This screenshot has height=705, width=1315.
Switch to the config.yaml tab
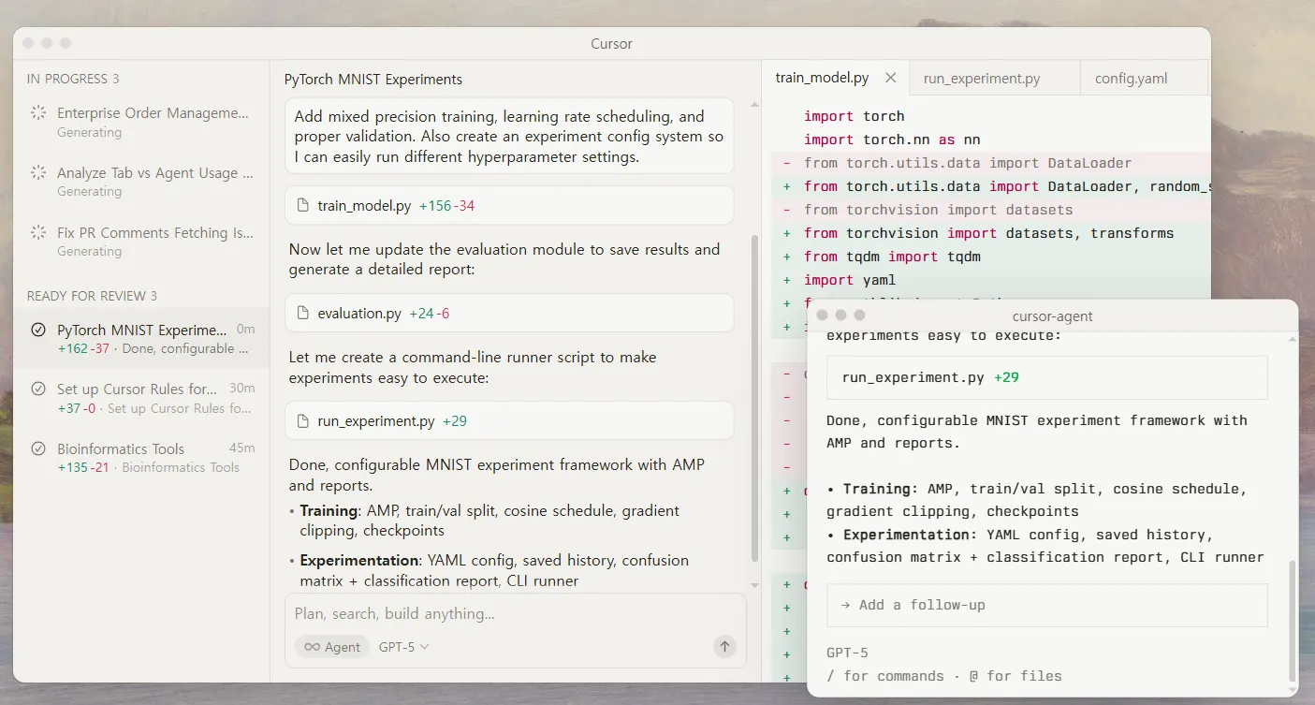(1131, 79)
